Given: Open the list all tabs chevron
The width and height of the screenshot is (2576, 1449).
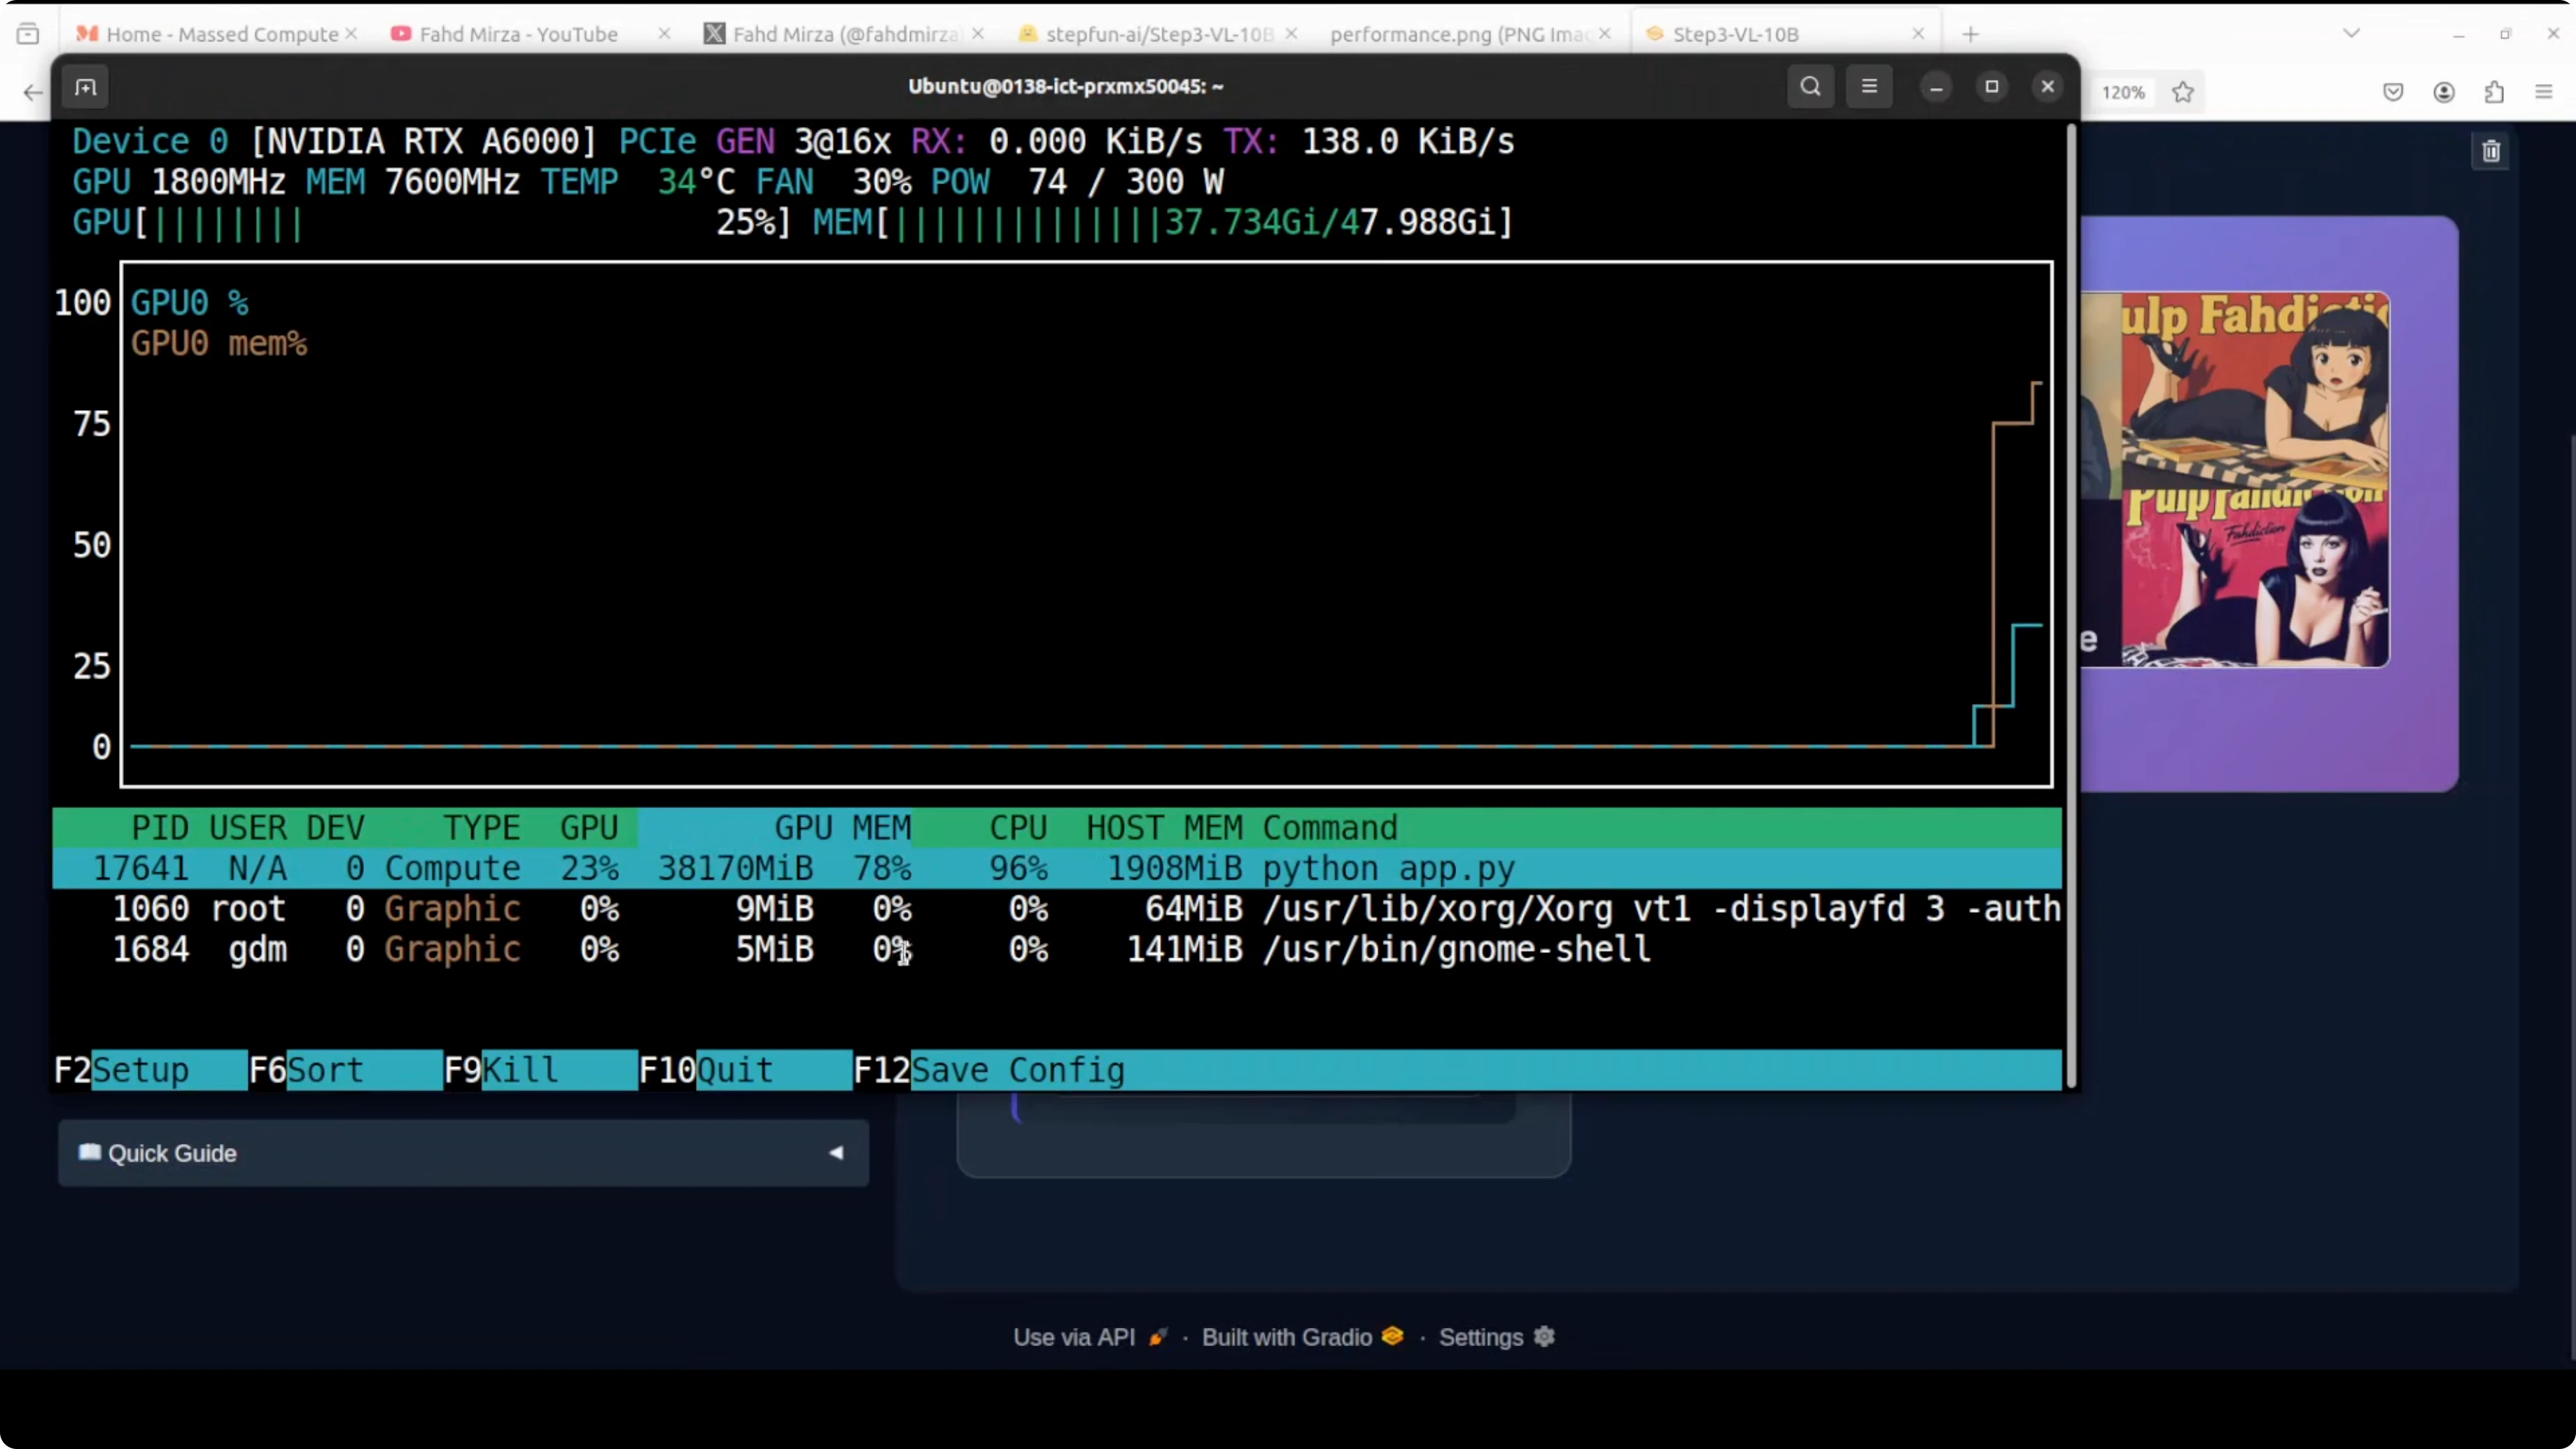Looking at the screenshot, I should pyautogui.click(x=2352, y=33).
